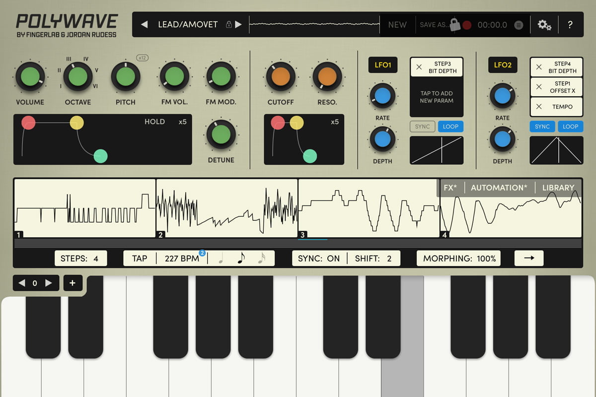This screenshot has width=596, height=397.
Task: Open the AUTOMATION* tab
Action: (x=499, y=188)
